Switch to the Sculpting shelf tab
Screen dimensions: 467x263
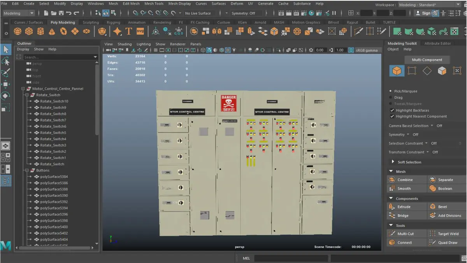91,22
